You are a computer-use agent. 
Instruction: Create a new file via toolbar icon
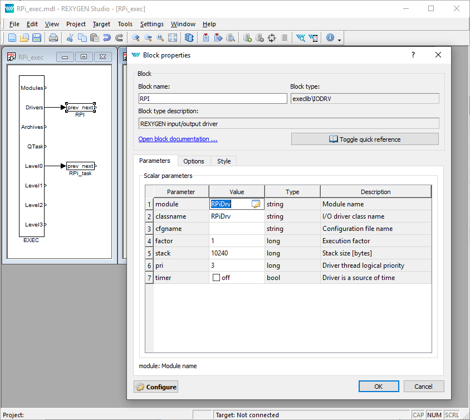pos(12,38)
